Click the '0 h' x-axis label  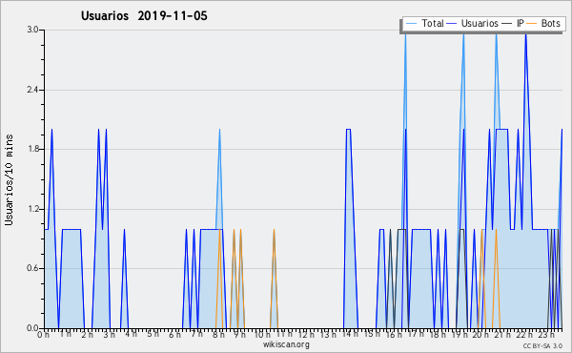(x=43, y=335)
